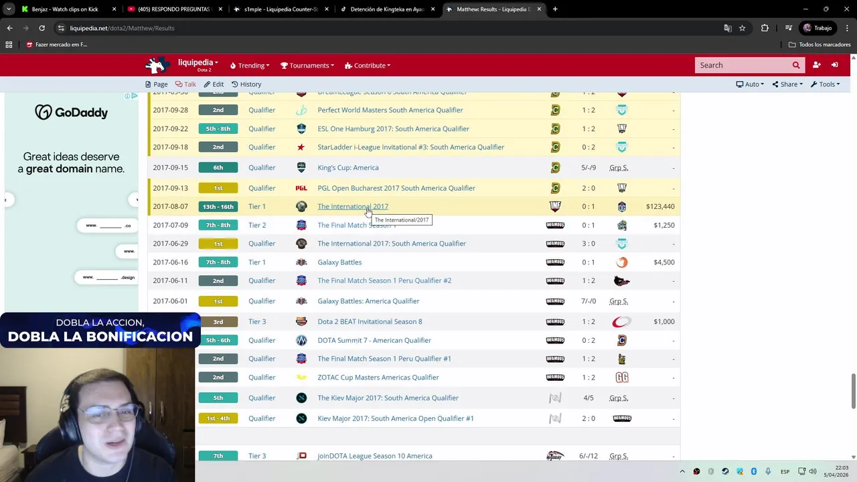857x482 pixels.
Task: Expand the Tournaments menu
Action: (x=308, y=66)
